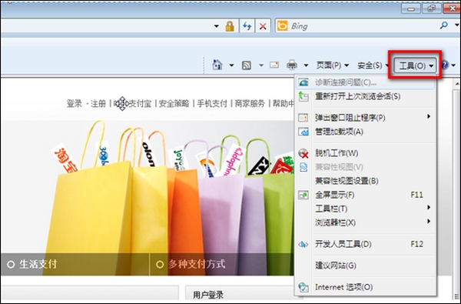The height and width of the screenshot is (304, 461).
Task: Open 开发人员工具(D)
Action: 366,244
